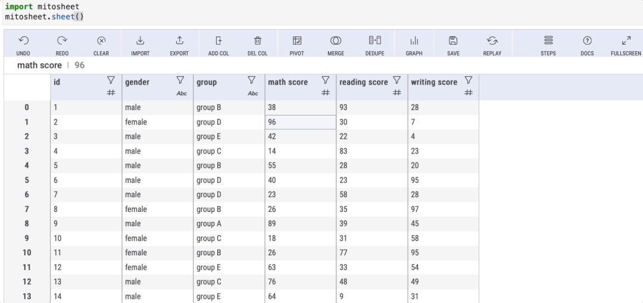Open filter for gender column
643x303 pixels.
(181, 80)
